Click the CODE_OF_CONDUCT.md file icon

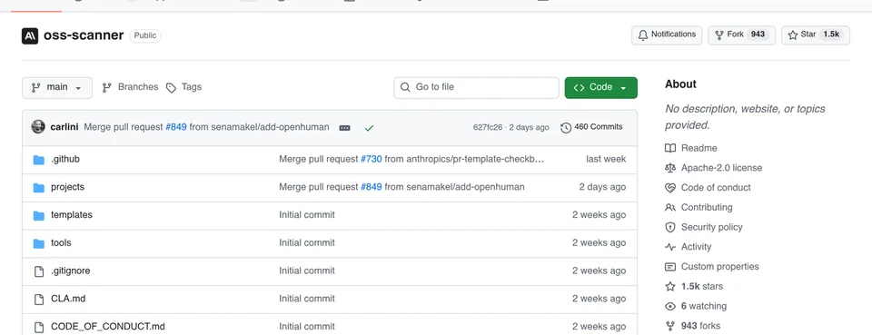point(39,327)
